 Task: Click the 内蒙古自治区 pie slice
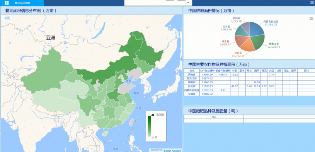pos(256,29)
